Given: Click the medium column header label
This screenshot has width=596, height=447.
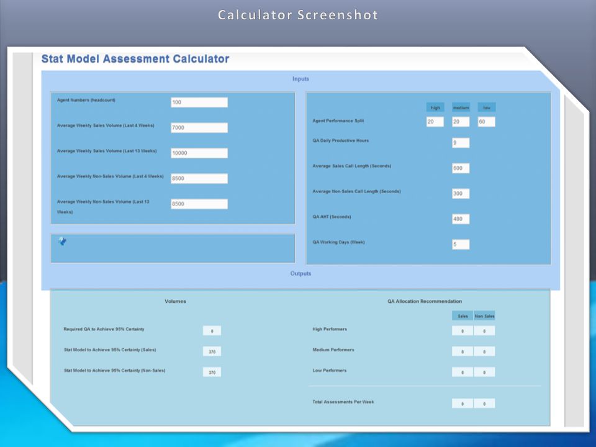Looking at the screenshot, I should click(461, 107).
